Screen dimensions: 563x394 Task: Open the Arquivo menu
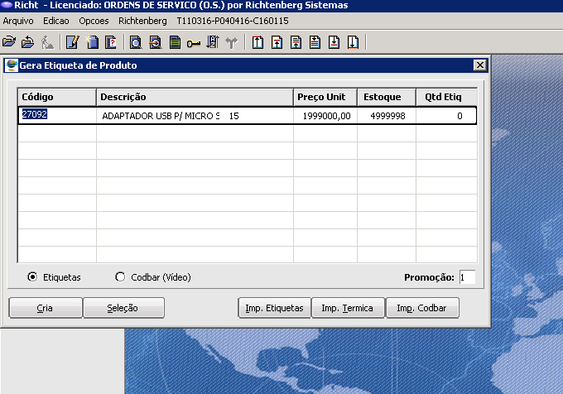click(19, 20)
